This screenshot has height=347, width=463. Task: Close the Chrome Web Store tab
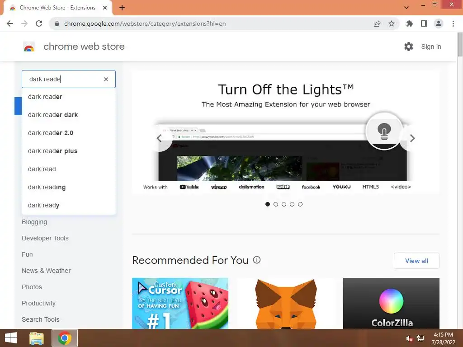tap(105, 8)
